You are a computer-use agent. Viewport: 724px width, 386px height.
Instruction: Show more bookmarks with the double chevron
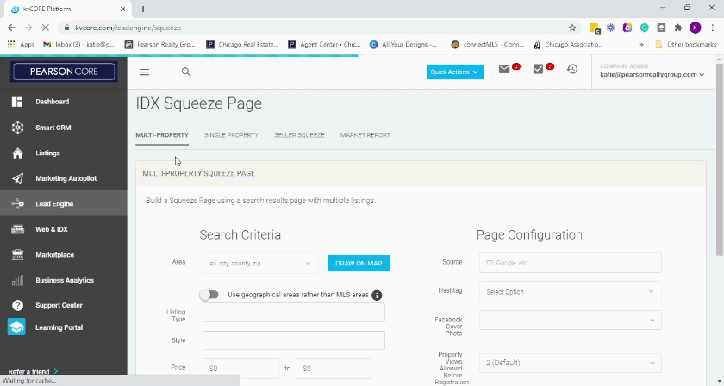641,44
